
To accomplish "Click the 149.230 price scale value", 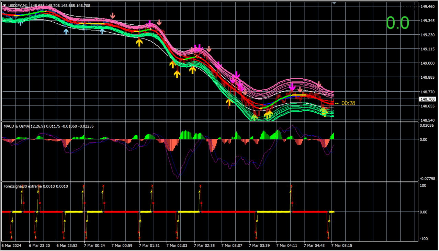I will (x=427, y=35).
